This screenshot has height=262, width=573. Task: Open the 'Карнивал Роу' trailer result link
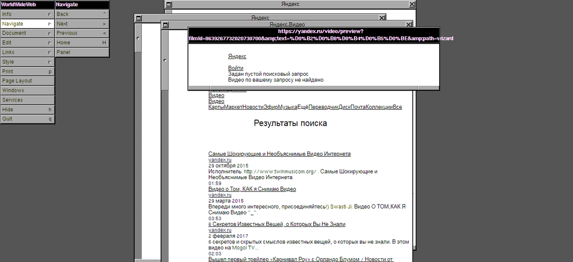[x=301, y=259]
